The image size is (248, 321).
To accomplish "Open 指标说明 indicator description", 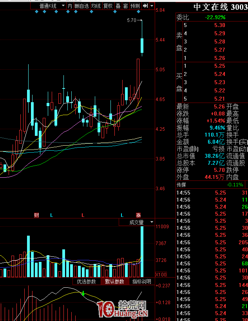I will click(x=141, y=281).
